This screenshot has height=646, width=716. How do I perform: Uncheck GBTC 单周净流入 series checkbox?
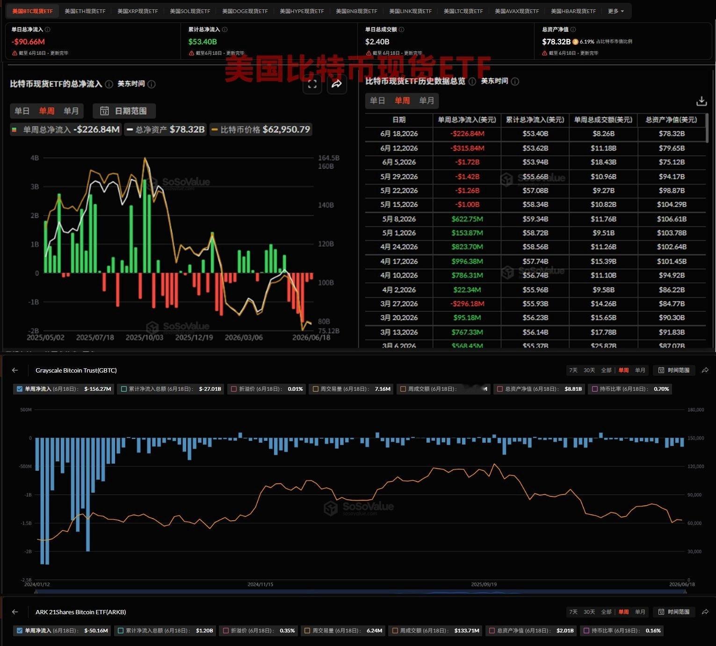[20, 389]
